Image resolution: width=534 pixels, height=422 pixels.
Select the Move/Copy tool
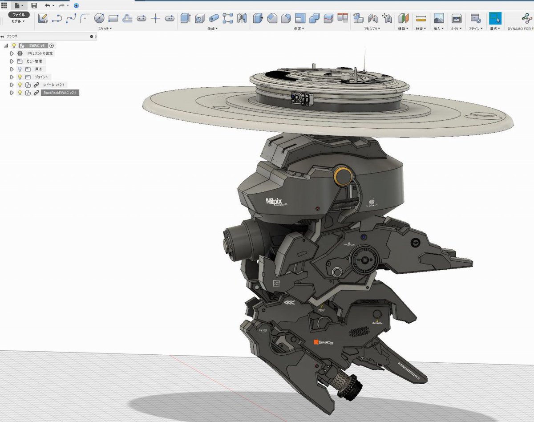(387, 18)
